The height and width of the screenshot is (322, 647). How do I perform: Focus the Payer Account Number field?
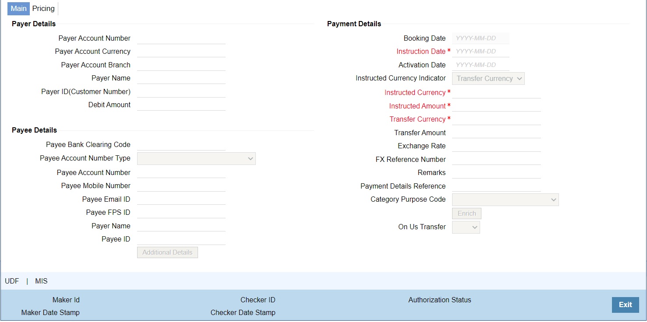point(181,38)
